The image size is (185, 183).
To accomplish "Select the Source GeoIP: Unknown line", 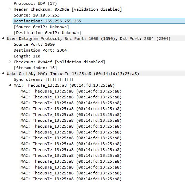I will point(41,27).
